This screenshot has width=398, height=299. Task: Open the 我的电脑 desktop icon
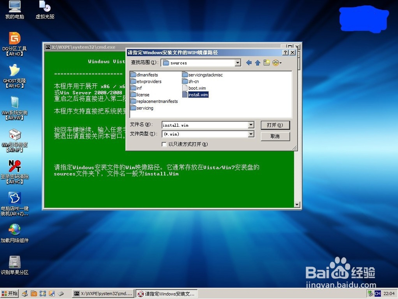click(x=14, y=10)
